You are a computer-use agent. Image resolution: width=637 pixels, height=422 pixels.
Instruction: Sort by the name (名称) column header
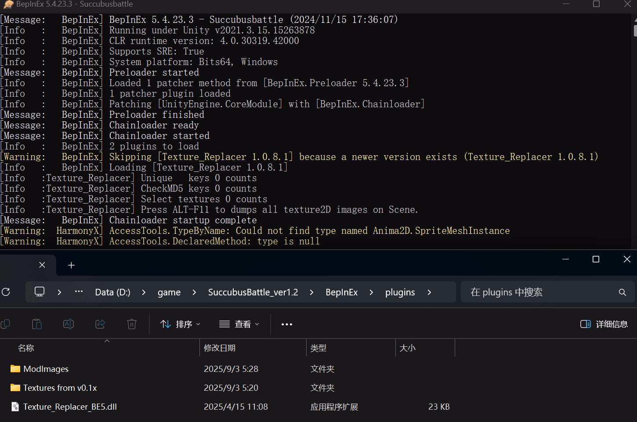(x=100, y=348)
